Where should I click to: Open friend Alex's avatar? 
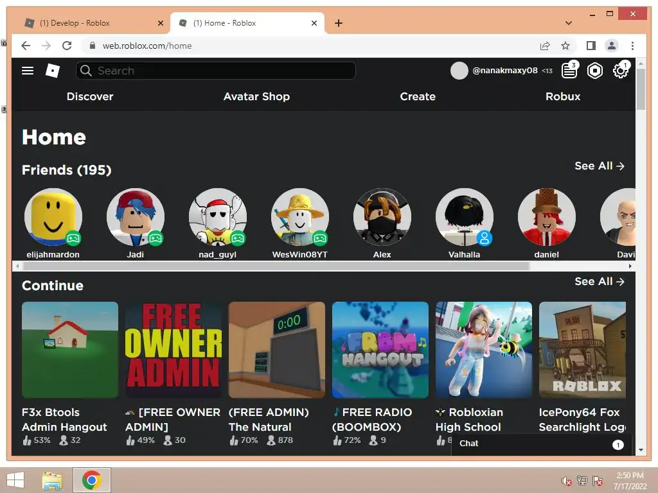coord(382,217)
